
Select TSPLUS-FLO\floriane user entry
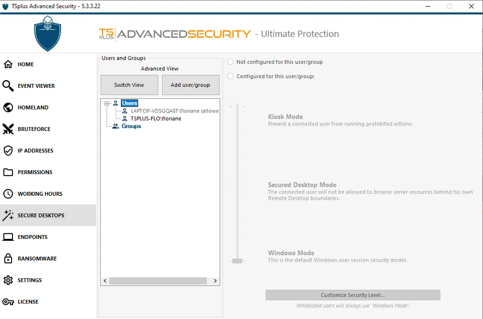point(156,119)
